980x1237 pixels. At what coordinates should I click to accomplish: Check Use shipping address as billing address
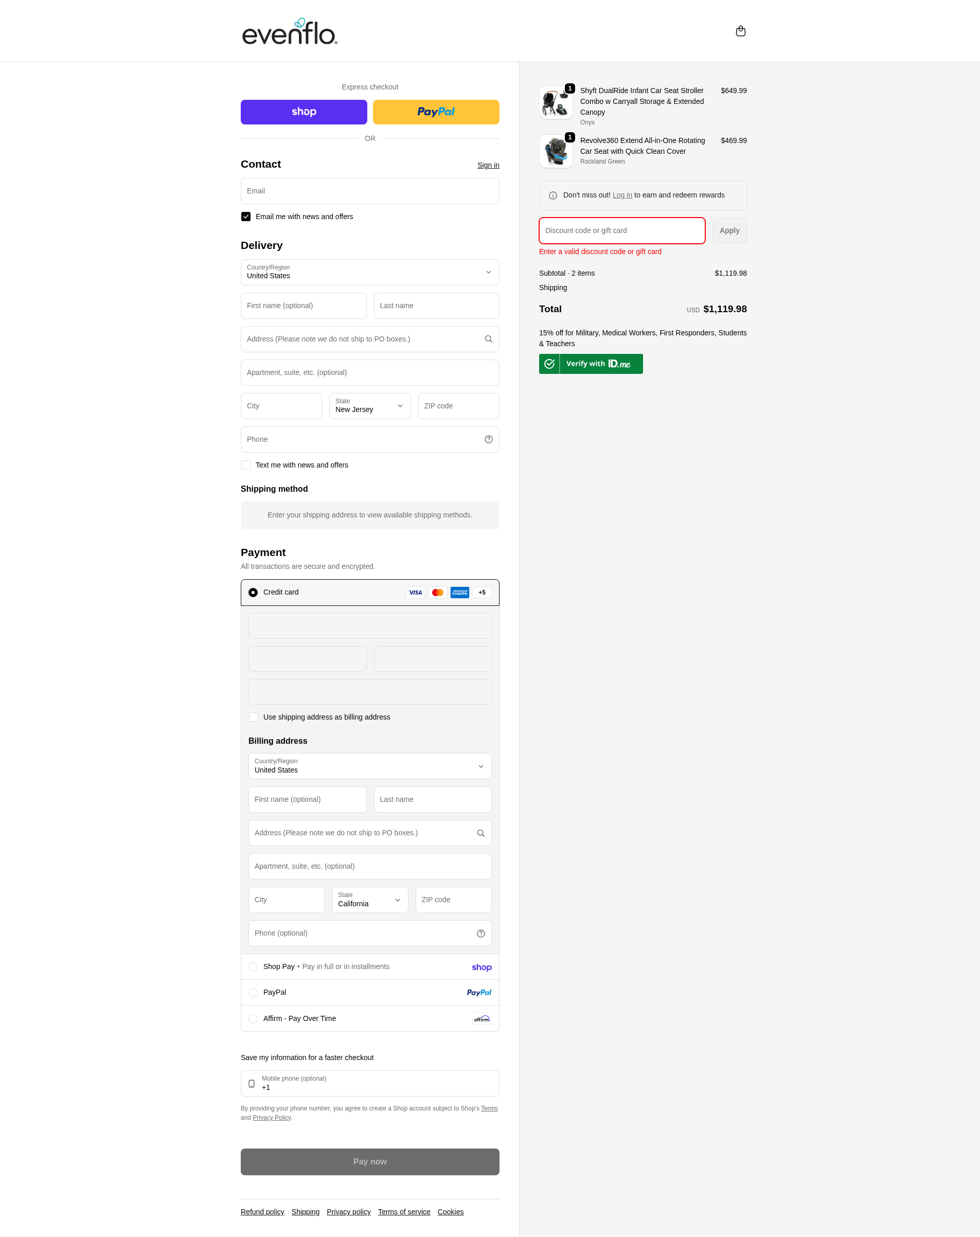point(254,717)
